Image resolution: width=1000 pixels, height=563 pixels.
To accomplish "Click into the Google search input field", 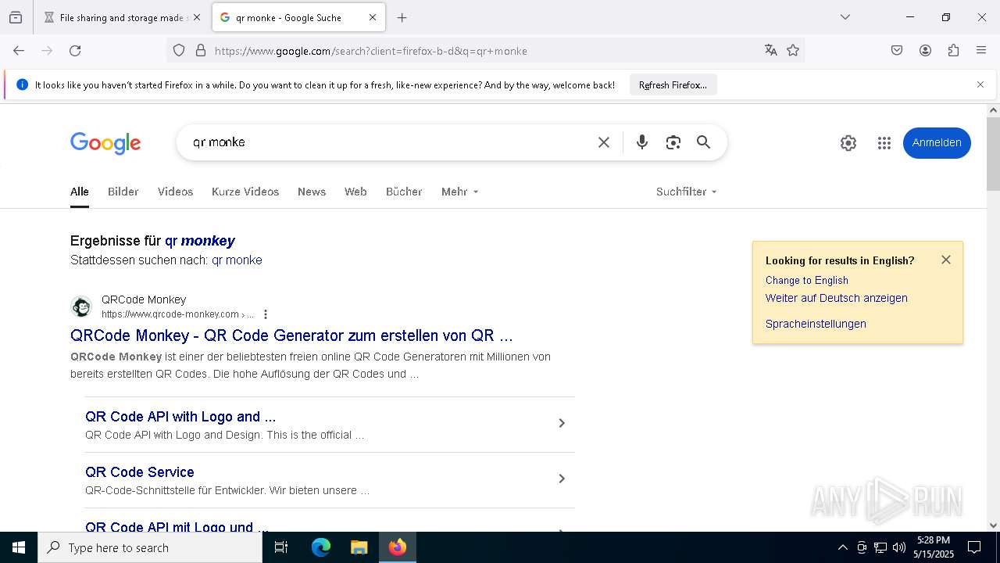I will click(x=387, y=142).
